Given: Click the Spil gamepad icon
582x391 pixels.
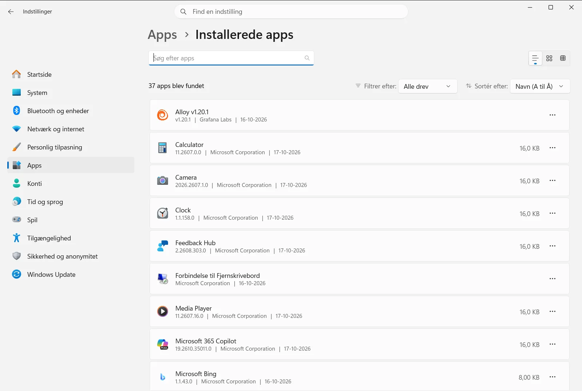Looking at the screenshot, I should pos(16,219).
